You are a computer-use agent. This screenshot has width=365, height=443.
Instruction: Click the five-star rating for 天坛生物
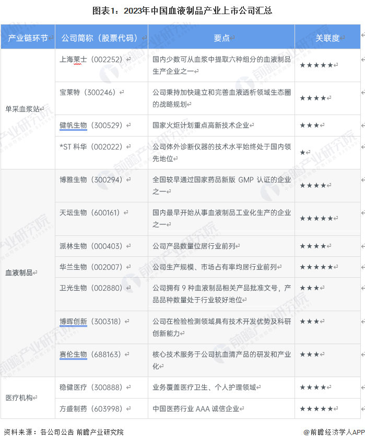pos(316,219)
